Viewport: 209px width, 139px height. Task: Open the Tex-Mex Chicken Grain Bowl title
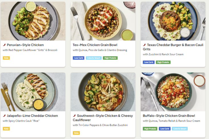[x=95, y=45]
